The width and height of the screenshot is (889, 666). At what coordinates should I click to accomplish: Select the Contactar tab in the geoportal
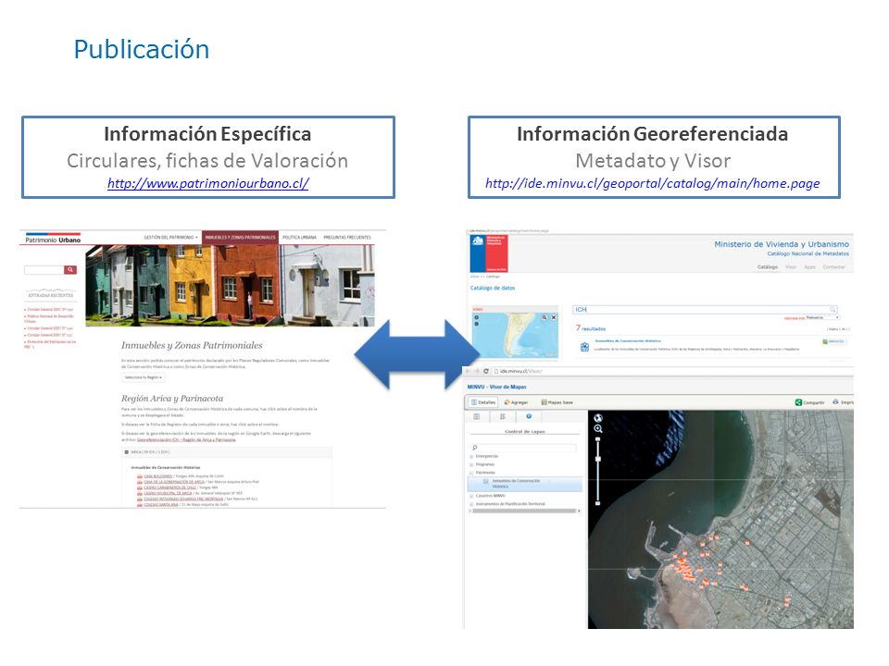(833, 266)
